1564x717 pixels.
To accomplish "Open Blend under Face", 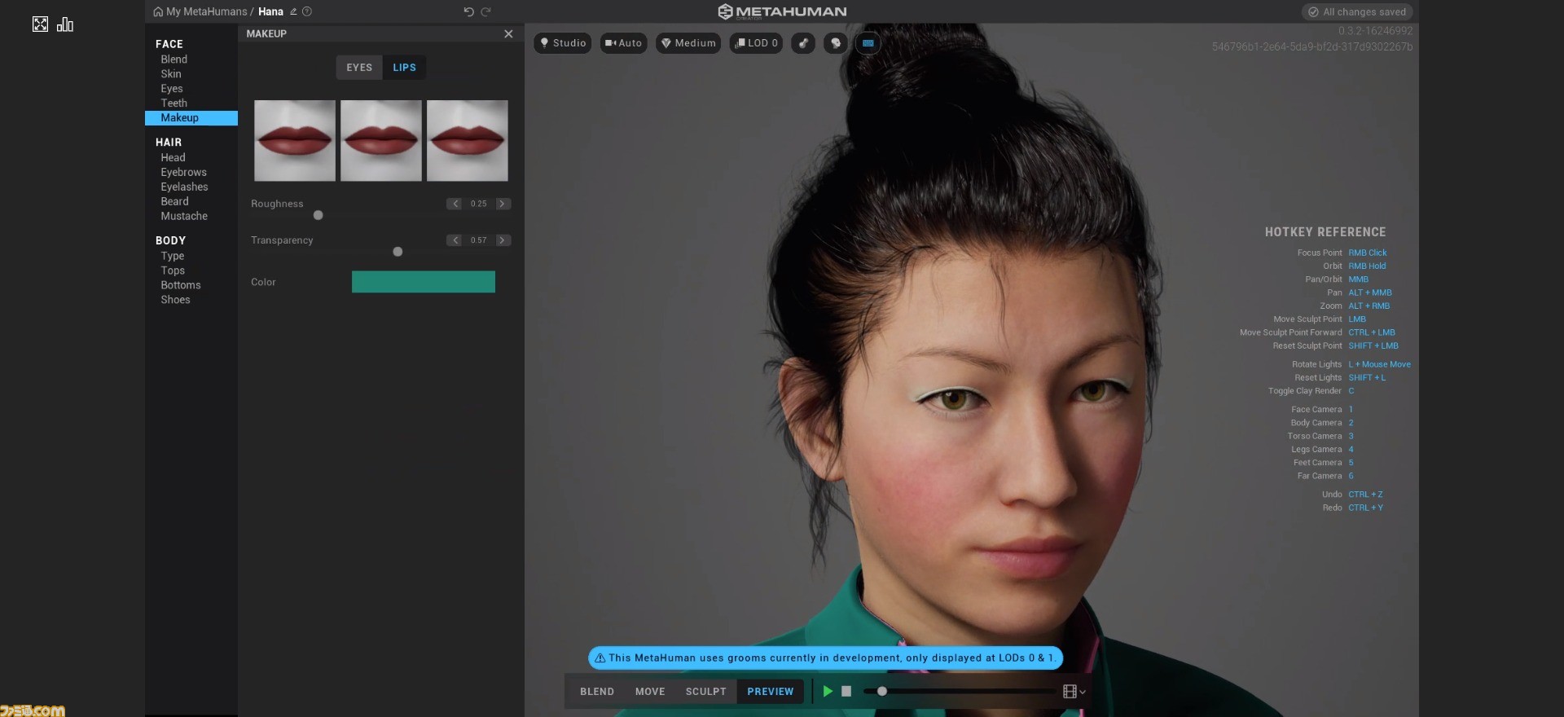I will point(174,59).
